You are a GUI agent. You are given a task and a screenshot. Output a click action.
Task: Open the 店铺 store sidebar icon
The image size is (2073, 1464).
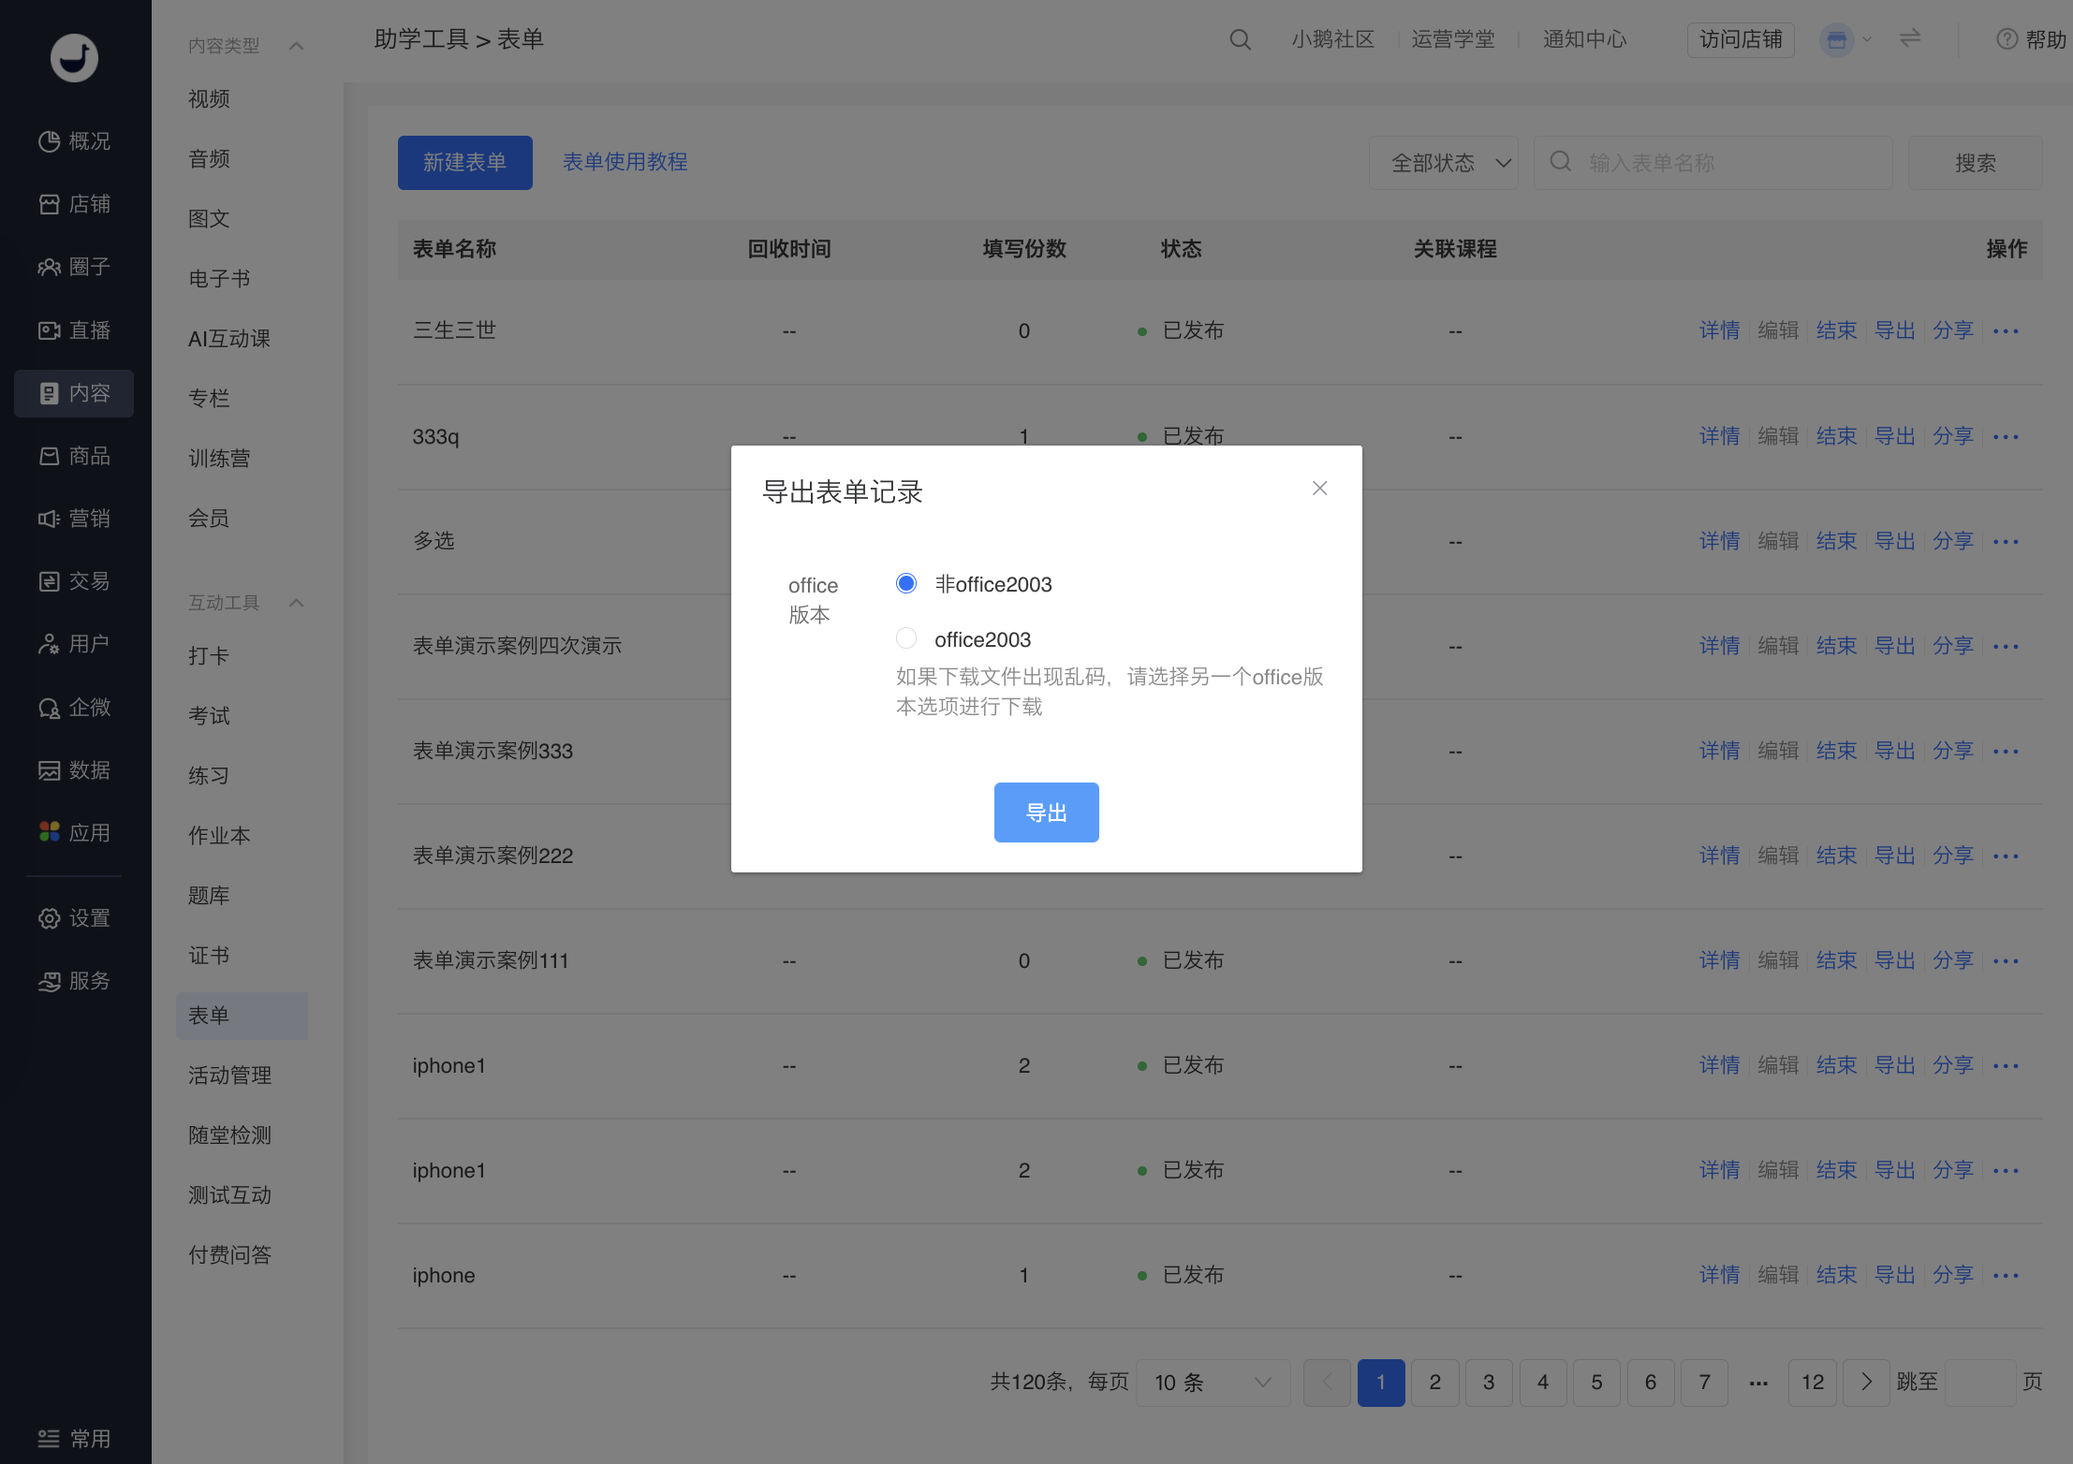(x=49, y=204)
